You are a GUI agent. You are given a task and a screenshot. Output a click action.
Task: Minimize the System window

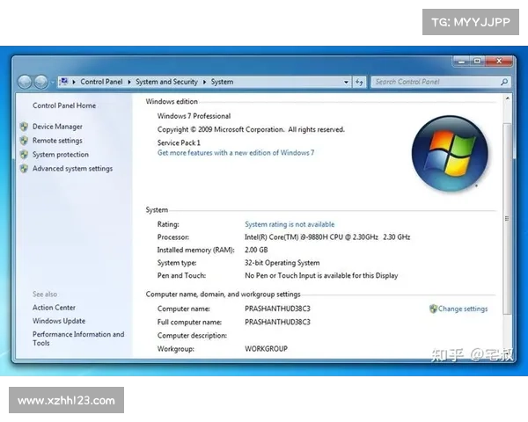[x=461, y=62]
